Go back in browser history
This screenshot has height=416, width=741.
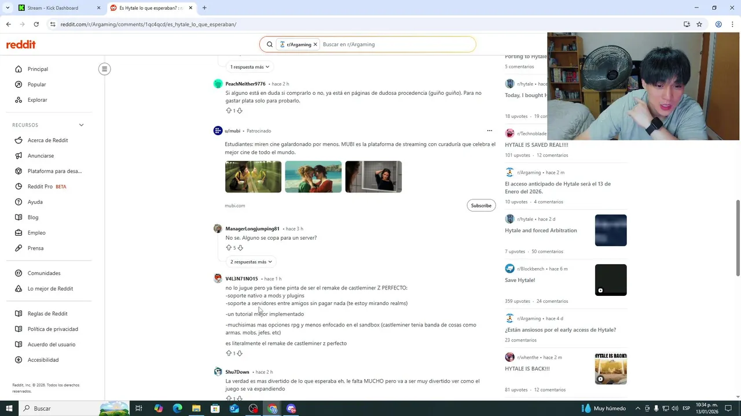(x=8, y=24)
